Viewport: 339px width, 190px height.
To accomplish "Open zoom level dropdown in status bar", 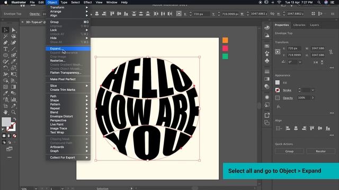I will pyautogui.click(x=36, y=188).
